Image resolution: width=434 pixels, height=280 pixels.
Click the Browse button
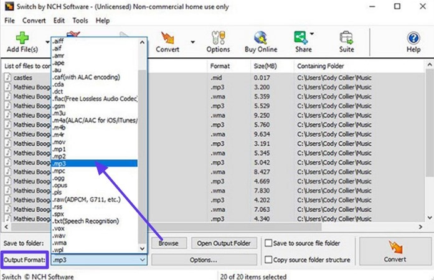[x=169, y=243]
